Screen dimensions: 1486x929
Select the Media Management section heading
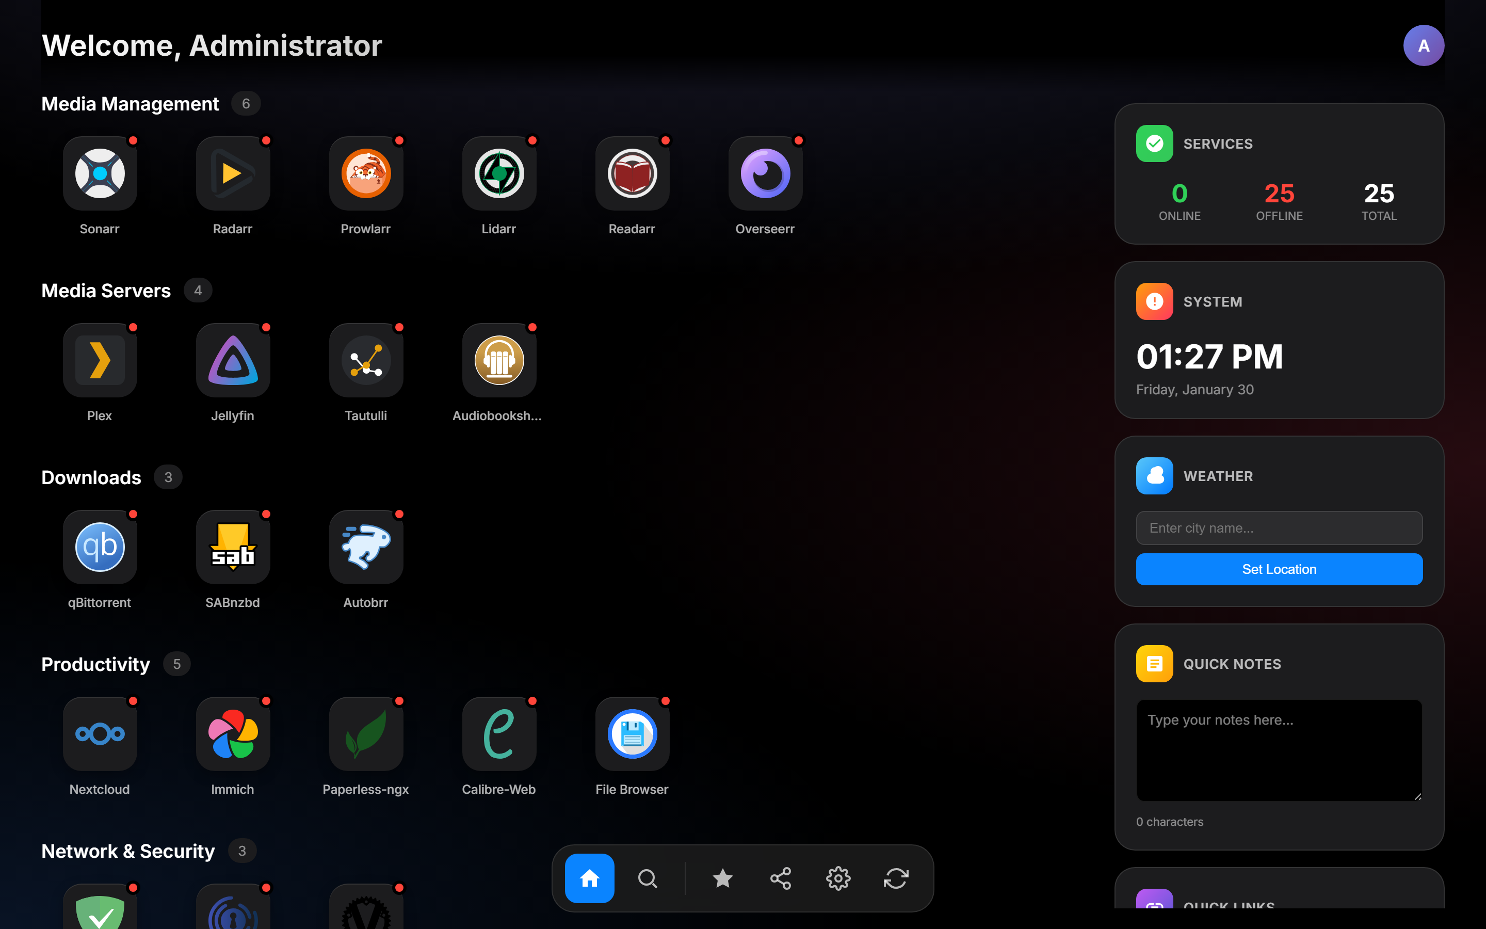(x=130, y=104)
